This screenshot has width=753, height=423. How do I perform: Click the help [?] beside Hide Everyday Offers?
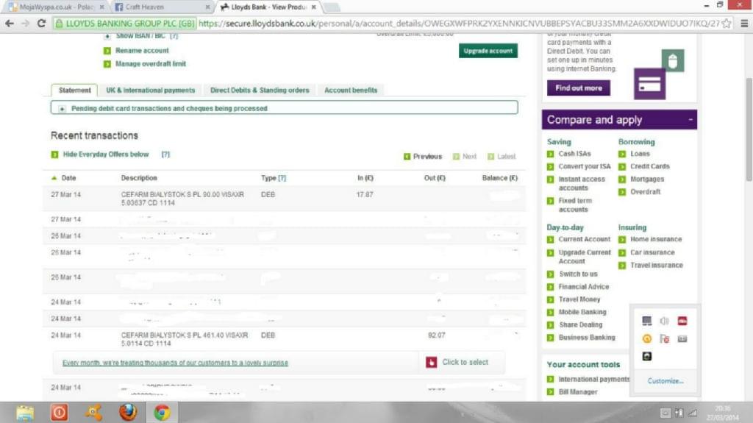(165, 154)
